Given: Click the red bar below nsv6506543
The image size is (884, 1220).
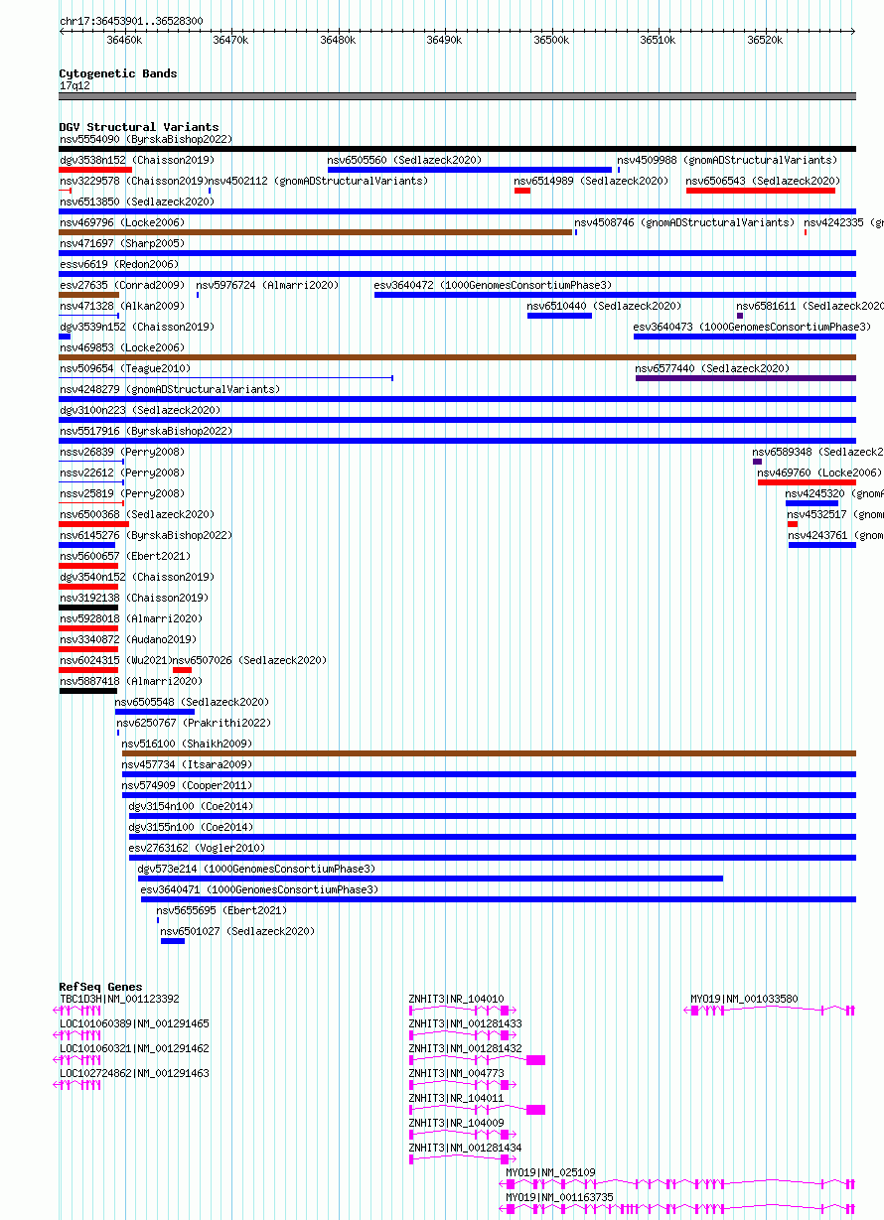Looking at the screenshot, I should pos(761,190).
